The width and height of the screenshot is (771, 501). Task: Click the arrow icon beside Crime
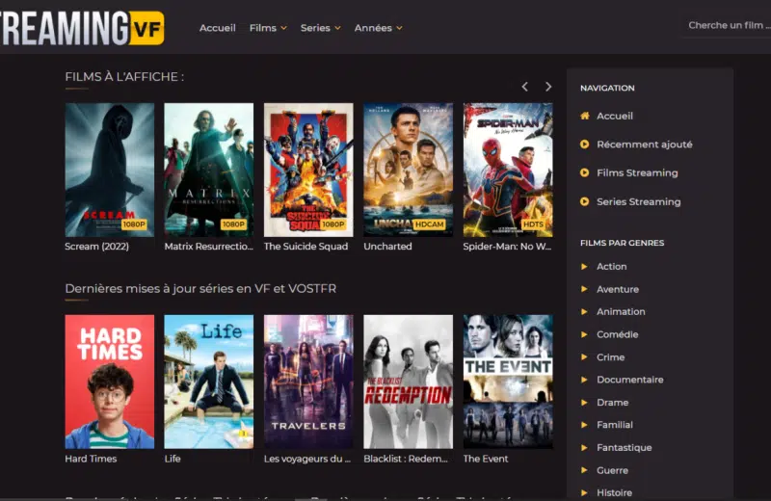click(584, 356)
